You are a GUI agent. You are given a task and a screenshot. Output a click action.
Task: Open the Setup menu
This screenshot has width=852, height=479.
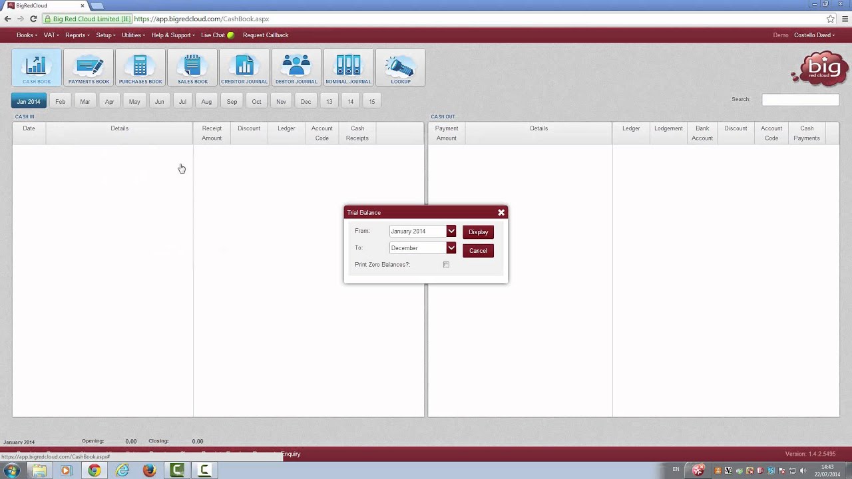[x=106, y=35]
